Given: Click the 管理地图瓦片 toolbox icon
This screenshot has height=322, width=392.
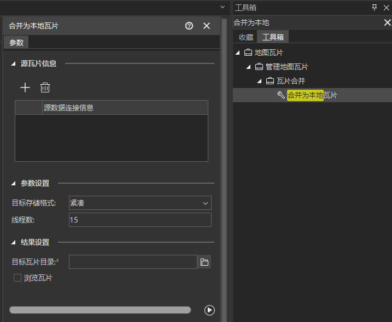Looking at the screenshot, I should click(x=259, y=67).
